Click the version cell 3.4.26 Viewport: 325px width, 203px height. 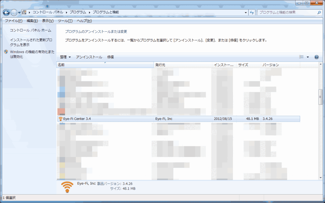click(x=268, y=119)
